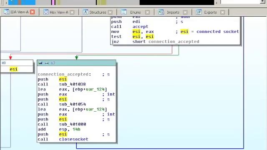Screen dimensions: 267x150
Task: Click the 'accept' function name
Action: [x=140, y=27]
